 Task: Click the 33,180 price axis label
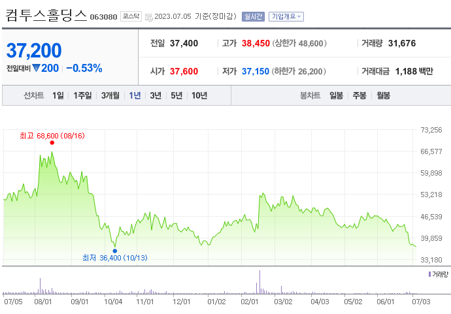coord(431,260)
